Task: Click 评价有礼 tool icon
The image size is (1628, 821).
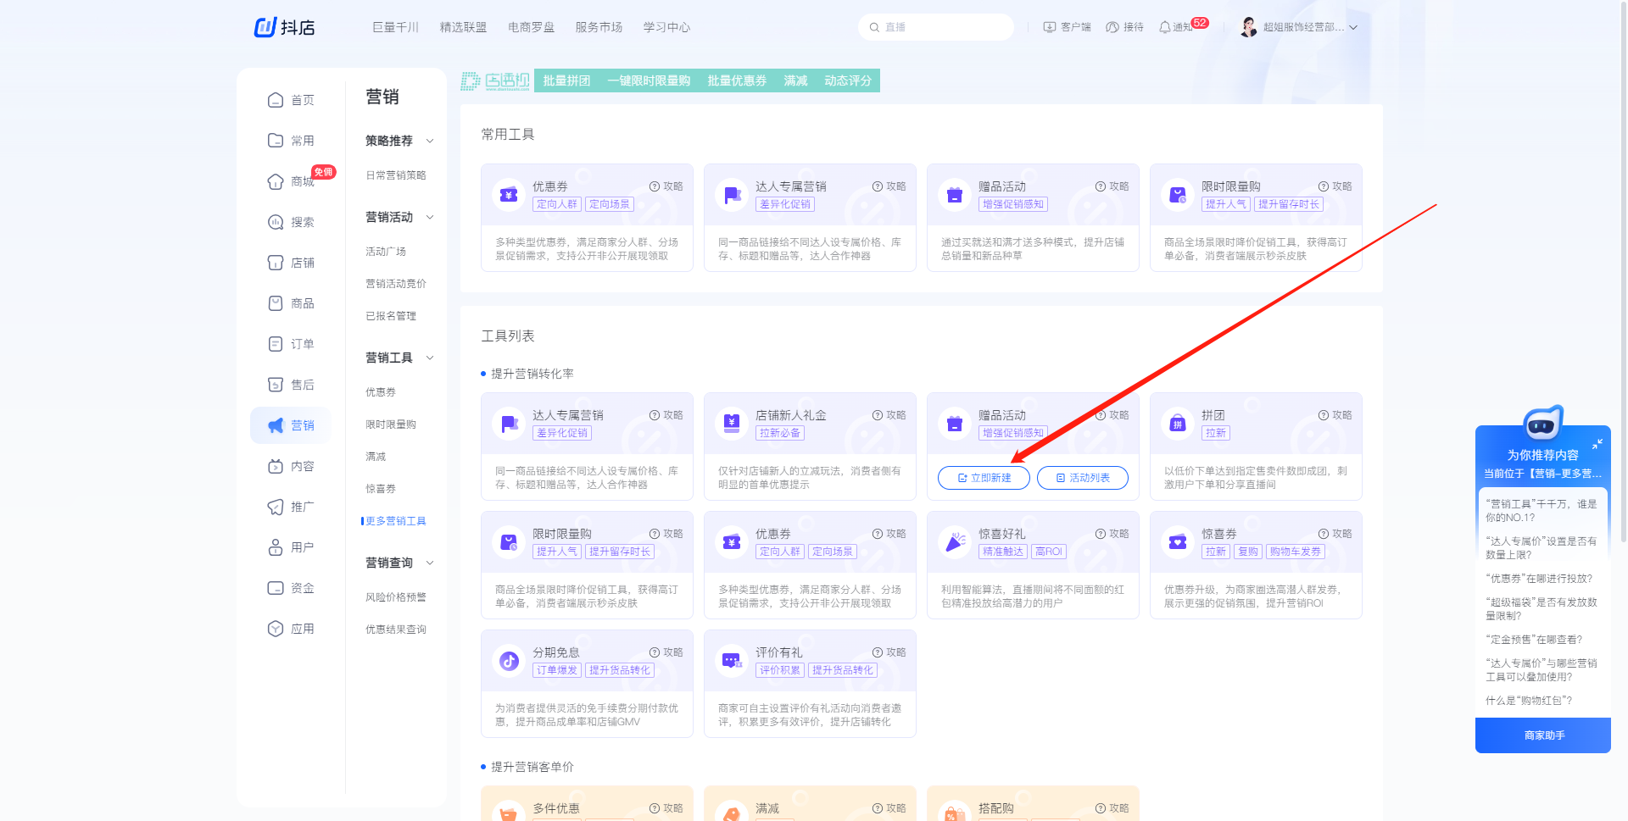Action: [732, 661]
